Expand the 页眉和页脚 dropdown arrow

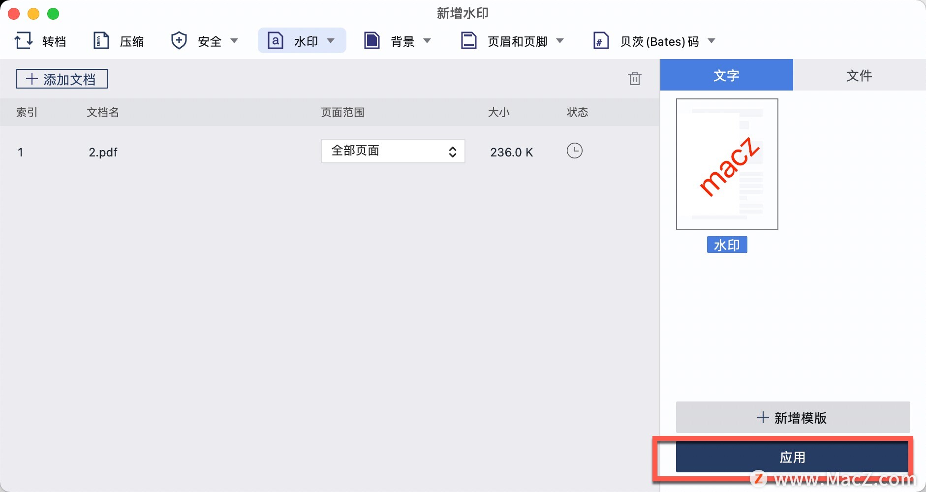pyautogui.click(x=560, y=41)
